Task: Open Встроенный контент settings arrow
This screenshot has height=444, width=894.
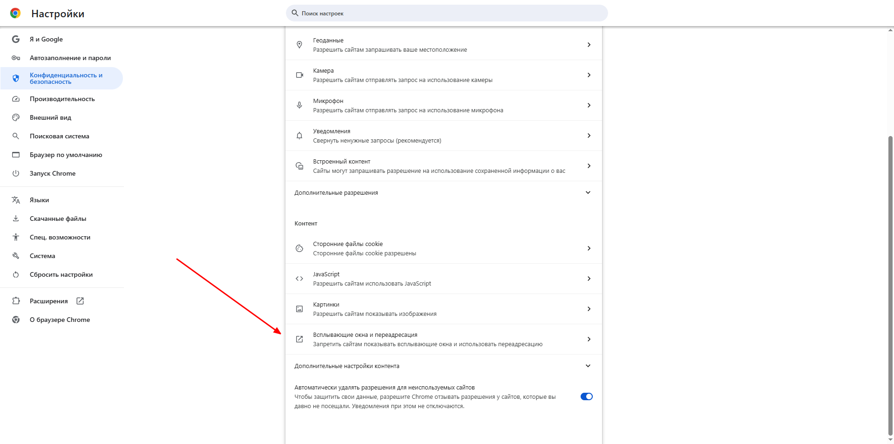Action: pyautogui.click(x=589, y=166)
